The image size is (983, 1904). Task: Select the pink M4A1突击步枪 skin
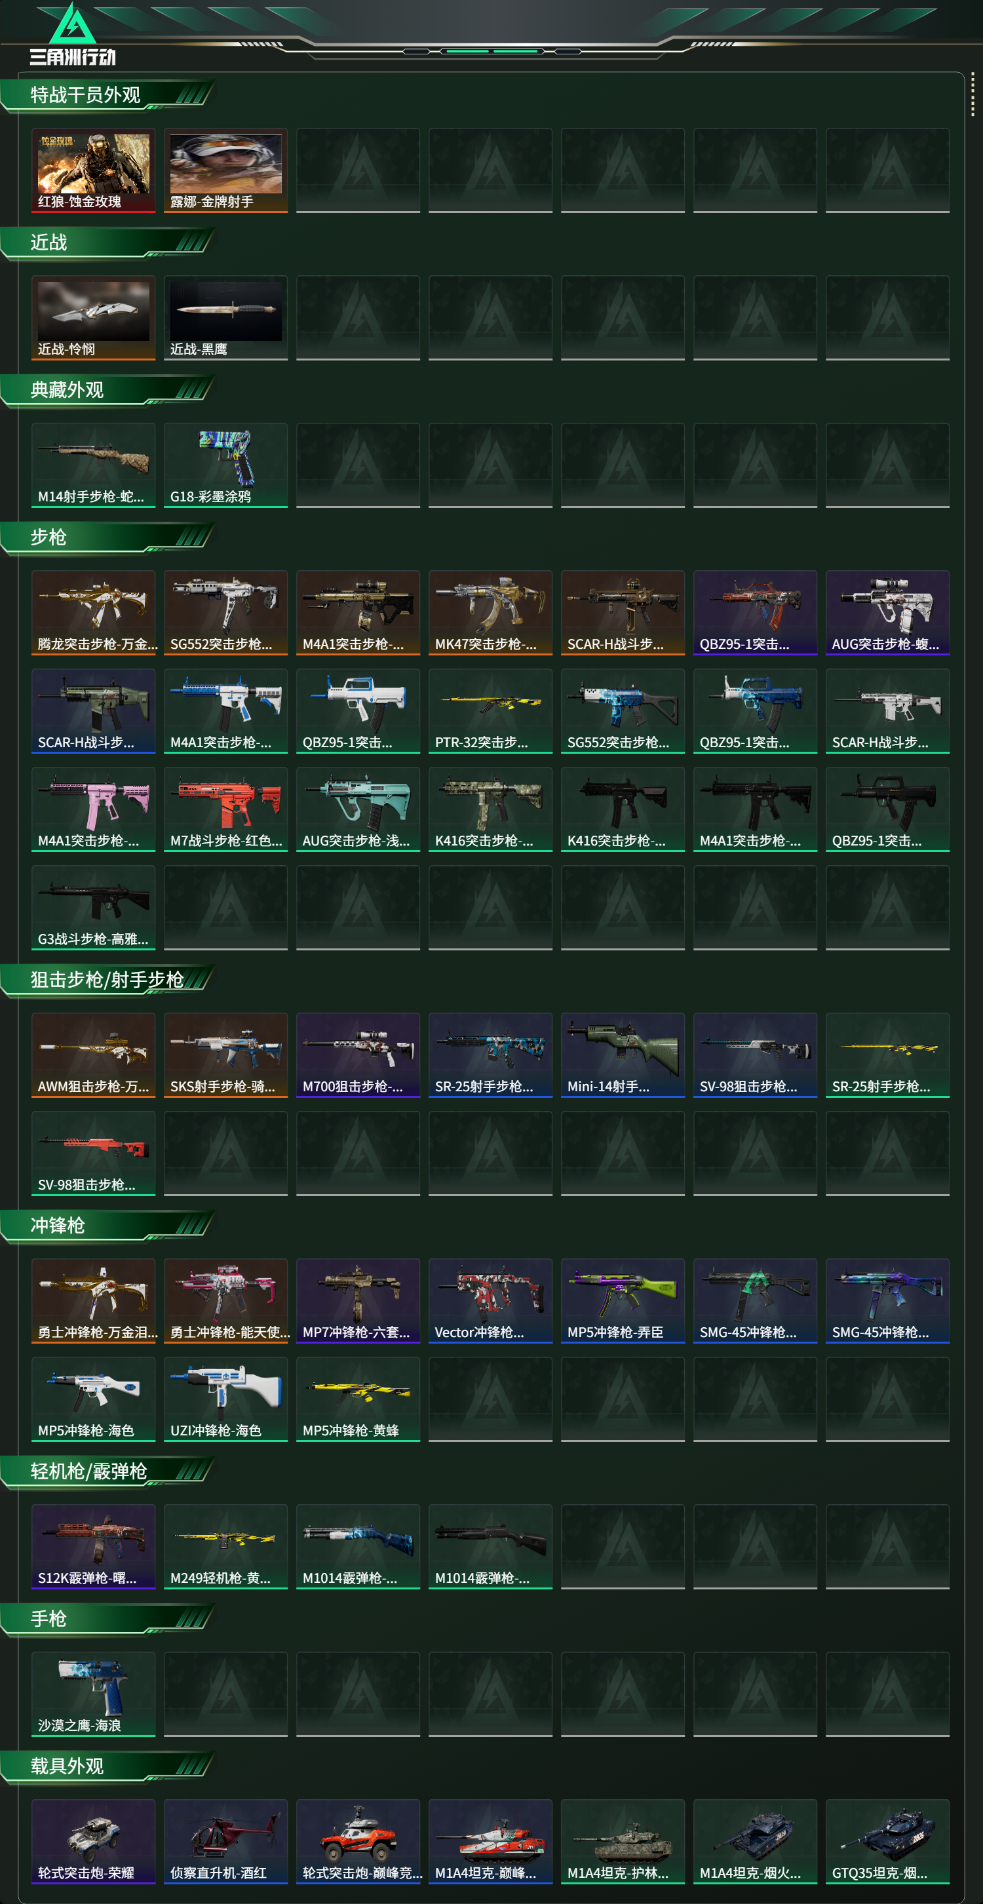click(93, 809)
